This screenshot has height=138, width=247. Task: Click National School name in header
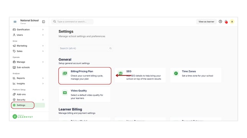(30, 20)
